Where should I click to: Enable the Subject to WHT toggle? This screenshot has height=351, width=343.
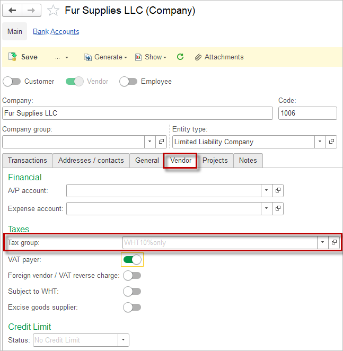coord(132,292)
